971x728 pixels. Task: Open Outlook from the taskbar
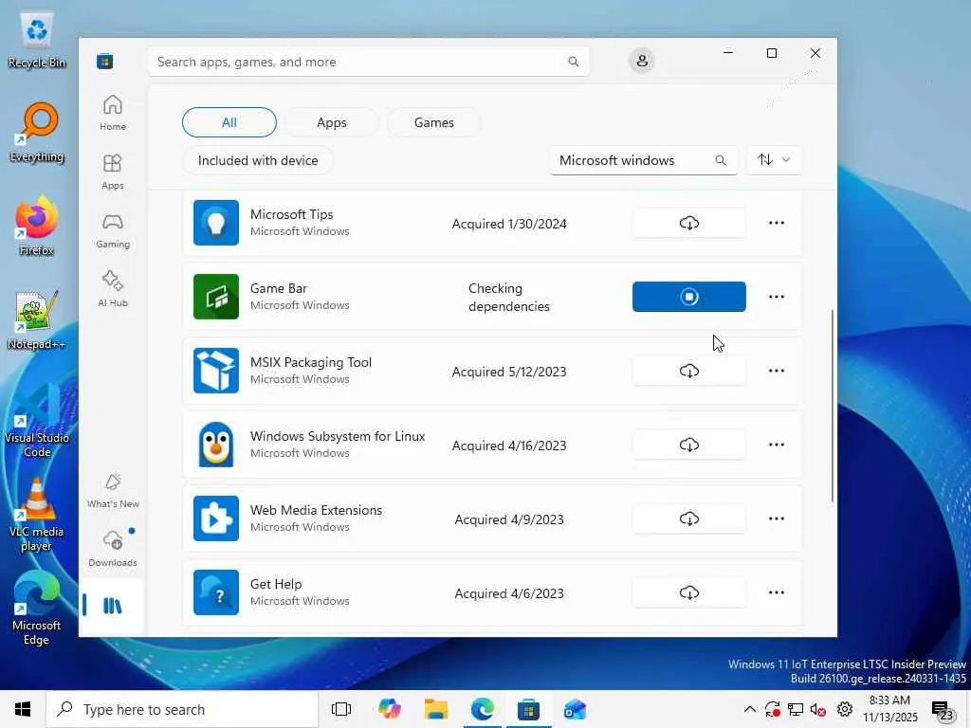pos(575,709)
